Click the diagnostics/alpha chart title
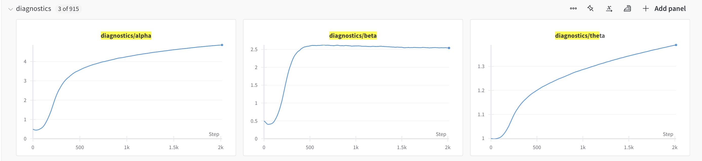 (126, 35)
